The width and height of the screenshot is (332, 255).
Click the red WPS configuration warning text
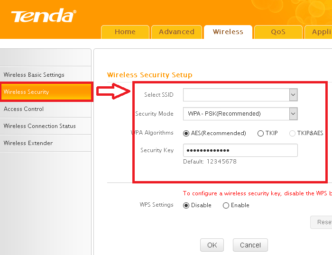click(x=257, y=193)
